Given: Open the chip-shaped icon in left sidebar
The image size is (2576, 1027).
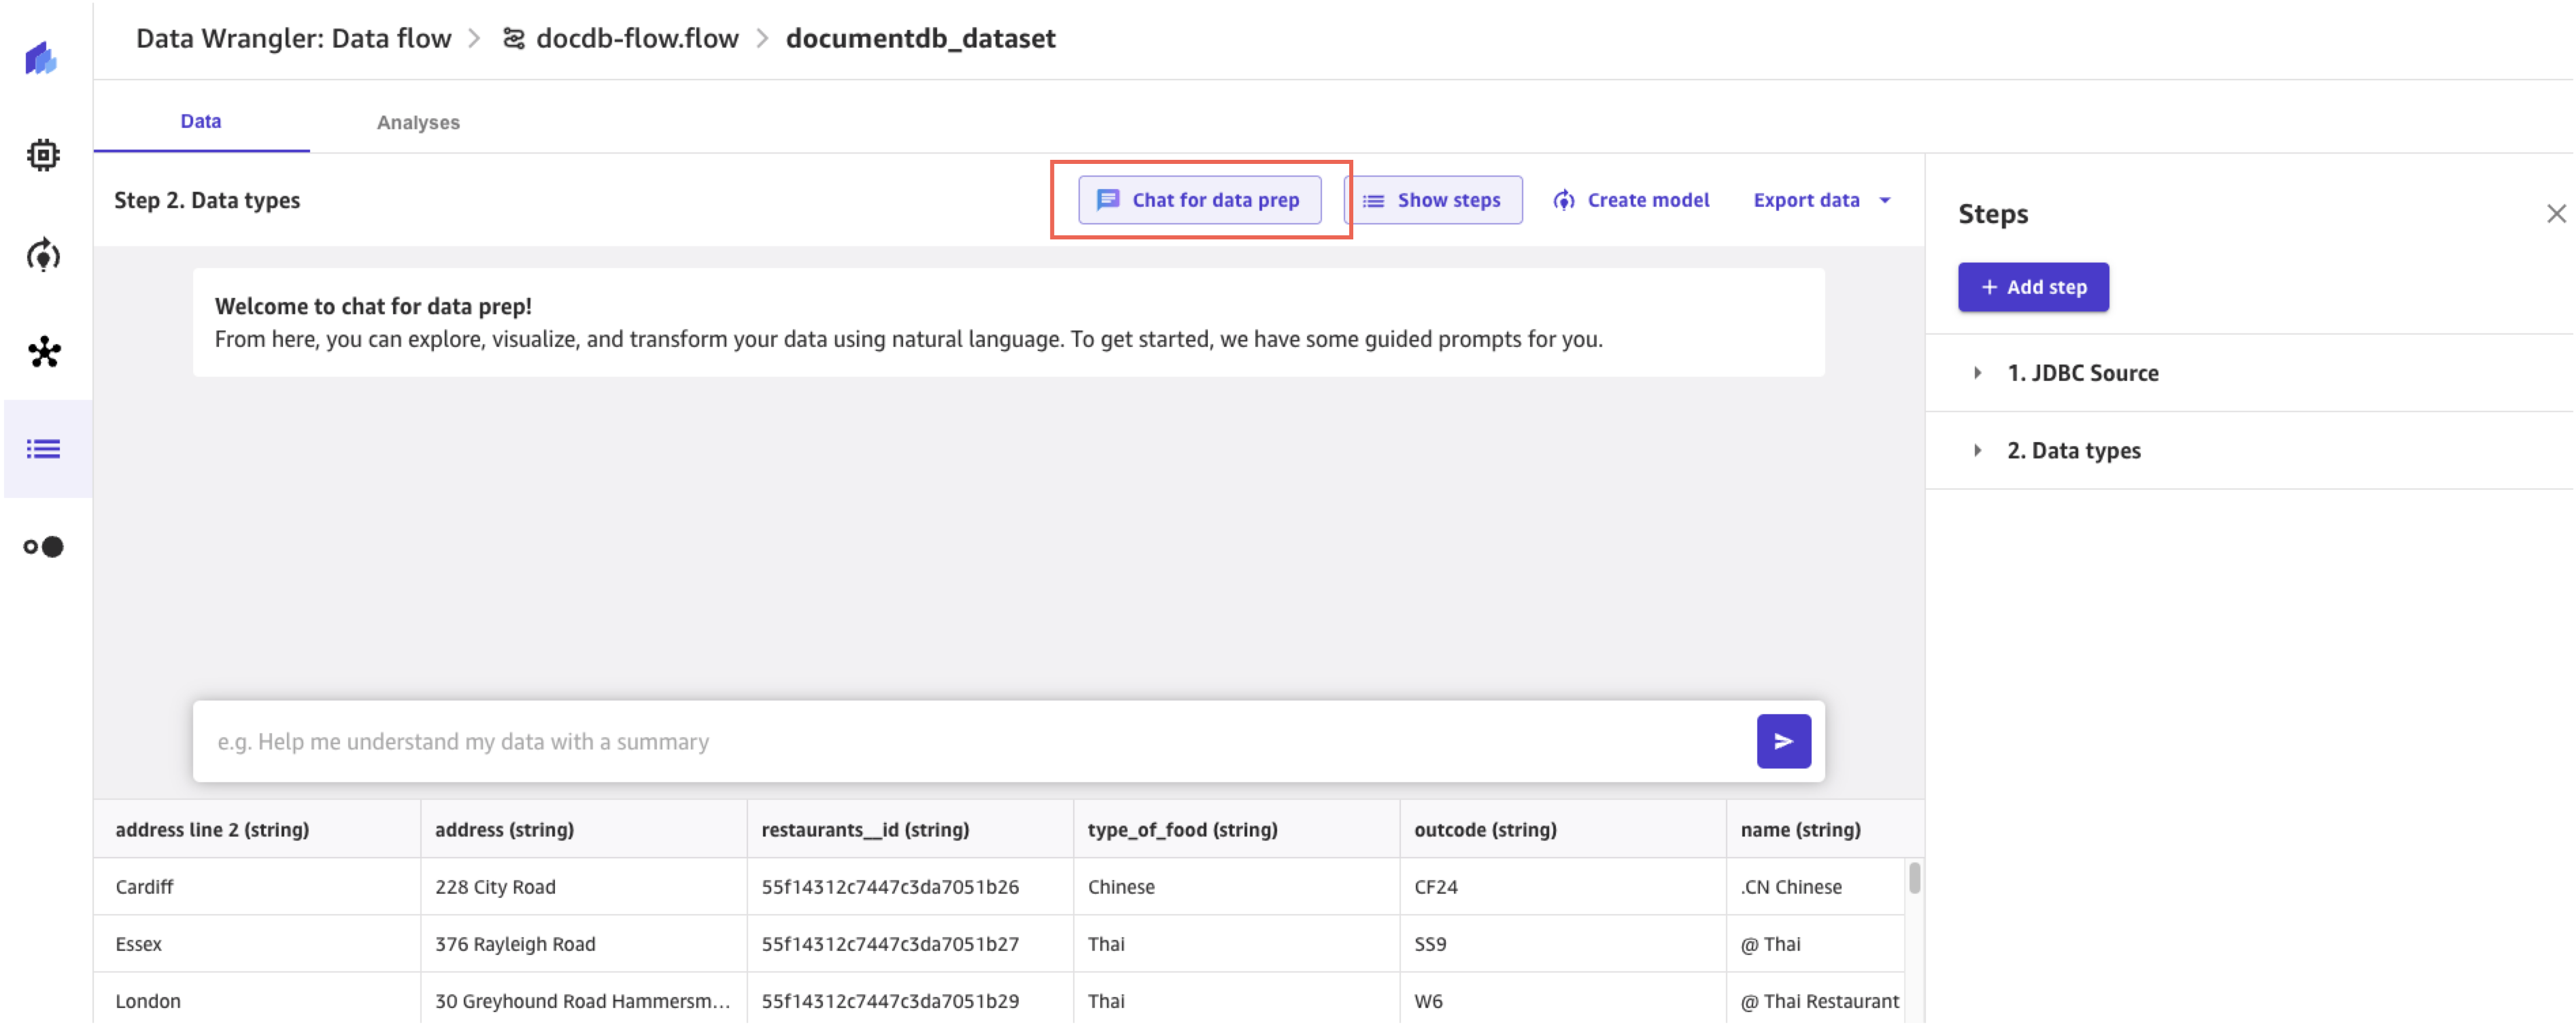Looking at the screenshot, I should click(x=43, y=155).
